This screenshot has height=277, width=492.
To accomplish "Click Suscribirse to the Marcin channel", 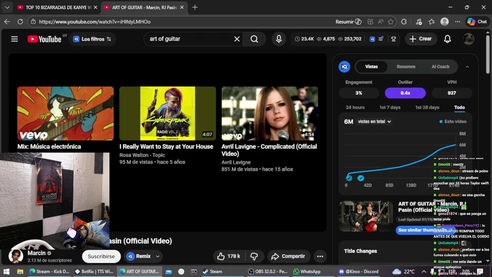I will (x=101, y=256).
